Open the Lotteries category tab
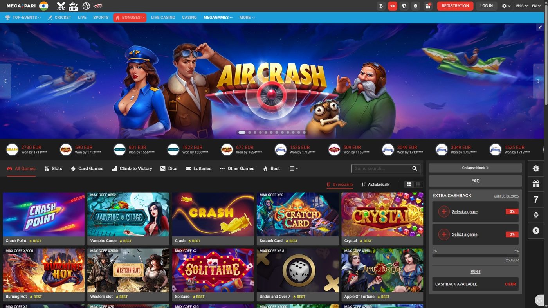This screenshot has width=548, height=308. point(198,169)
